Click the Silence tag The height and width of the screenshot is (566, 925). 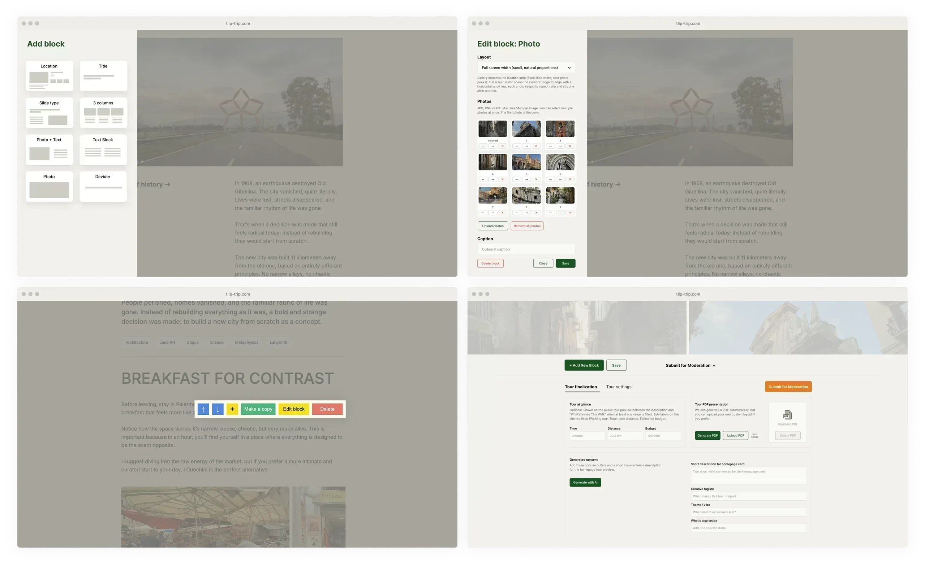(216, 343)
